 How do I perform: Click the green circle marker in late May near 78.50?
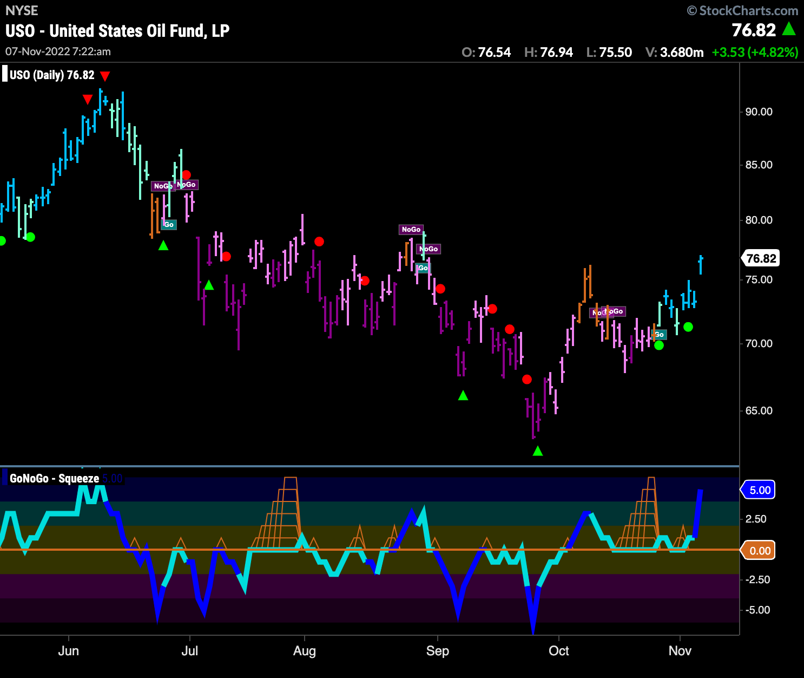[x=30, y=237]
